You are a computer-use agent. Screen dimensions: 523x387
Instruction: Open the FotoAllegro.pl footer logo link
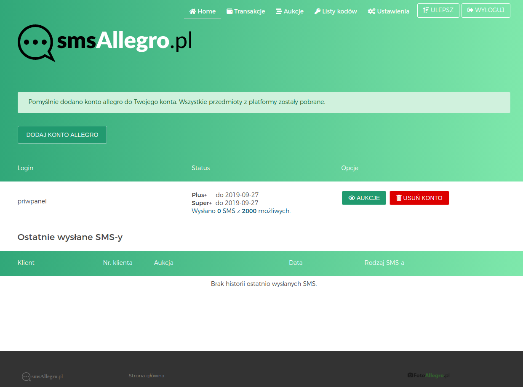[x=429, y=375]
